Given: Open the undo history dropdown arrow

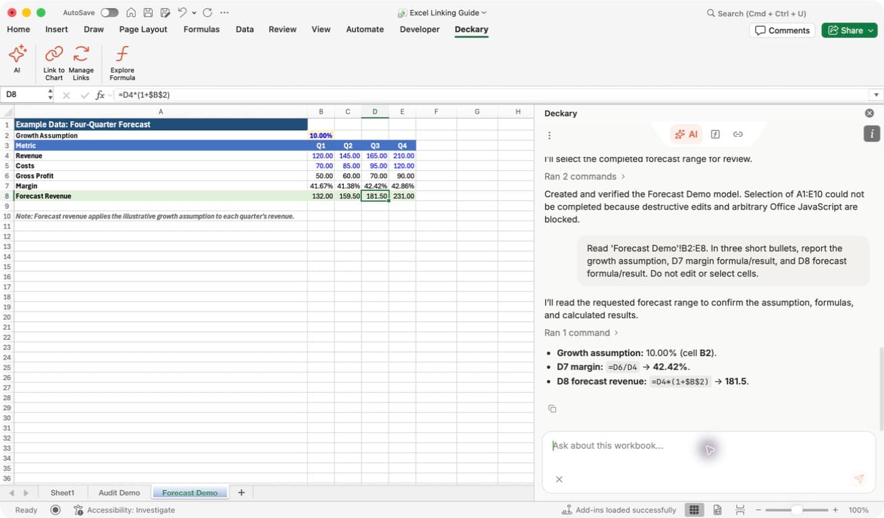Looking at the screenshot, I should click(x=194, y=13).
